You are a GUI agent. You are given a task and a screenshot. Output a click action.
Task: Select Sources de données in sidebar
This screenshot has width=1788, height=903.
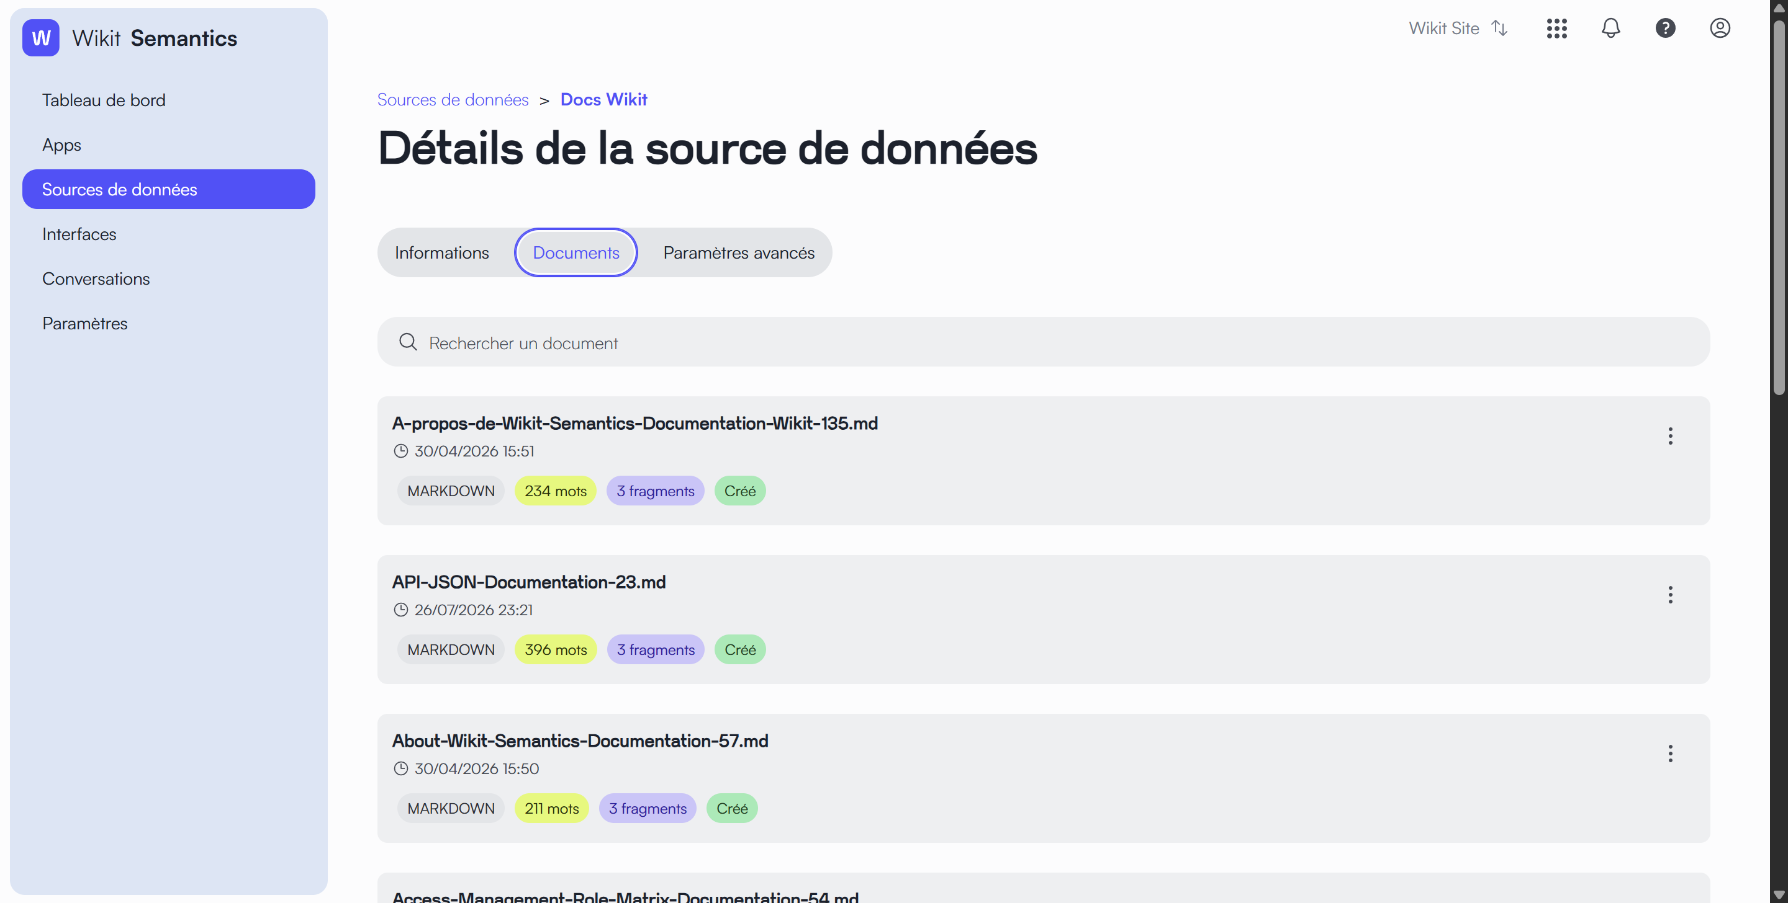point(169,189)
